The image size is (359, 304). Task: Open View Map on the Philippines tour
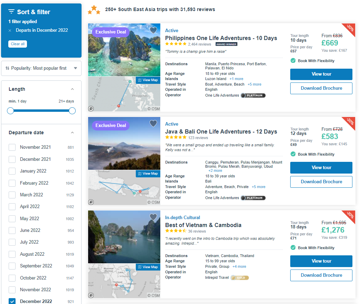tap(148, 80)
